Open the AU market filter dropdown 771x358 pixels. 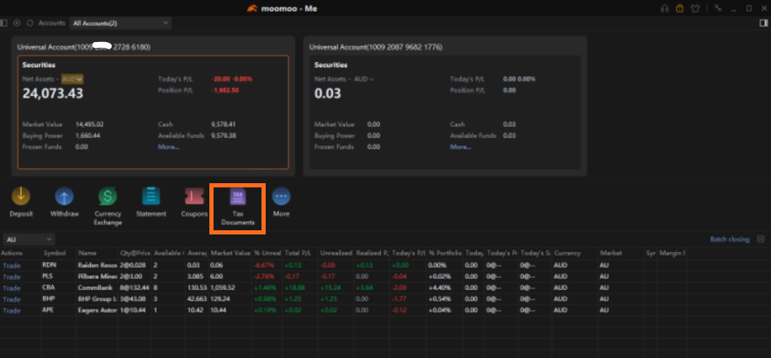point(29,240)
